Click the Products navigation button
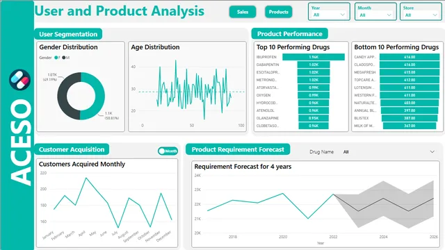Viewport: 445px width, 250px height. tap(278, 12)
